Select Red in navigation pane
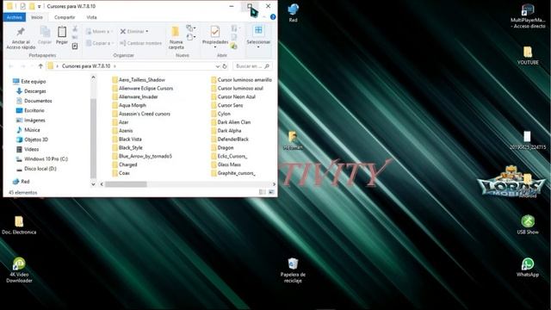 click(x=21, y=182)
